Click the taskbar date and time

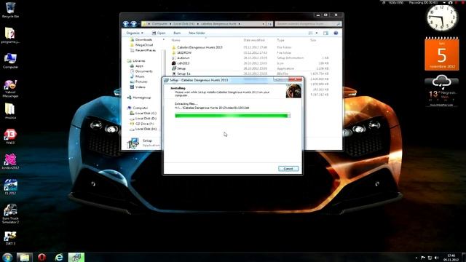451,258
